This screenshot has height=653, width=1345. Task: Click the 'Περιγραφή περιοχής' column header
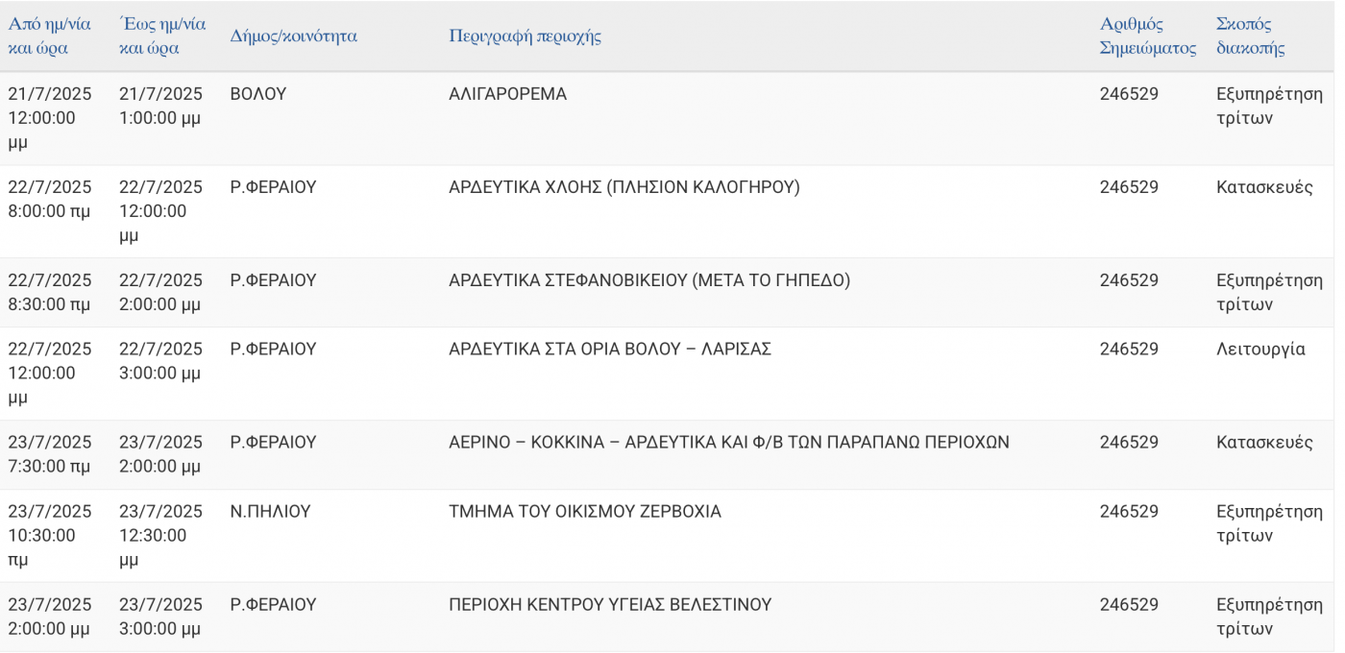525,36
